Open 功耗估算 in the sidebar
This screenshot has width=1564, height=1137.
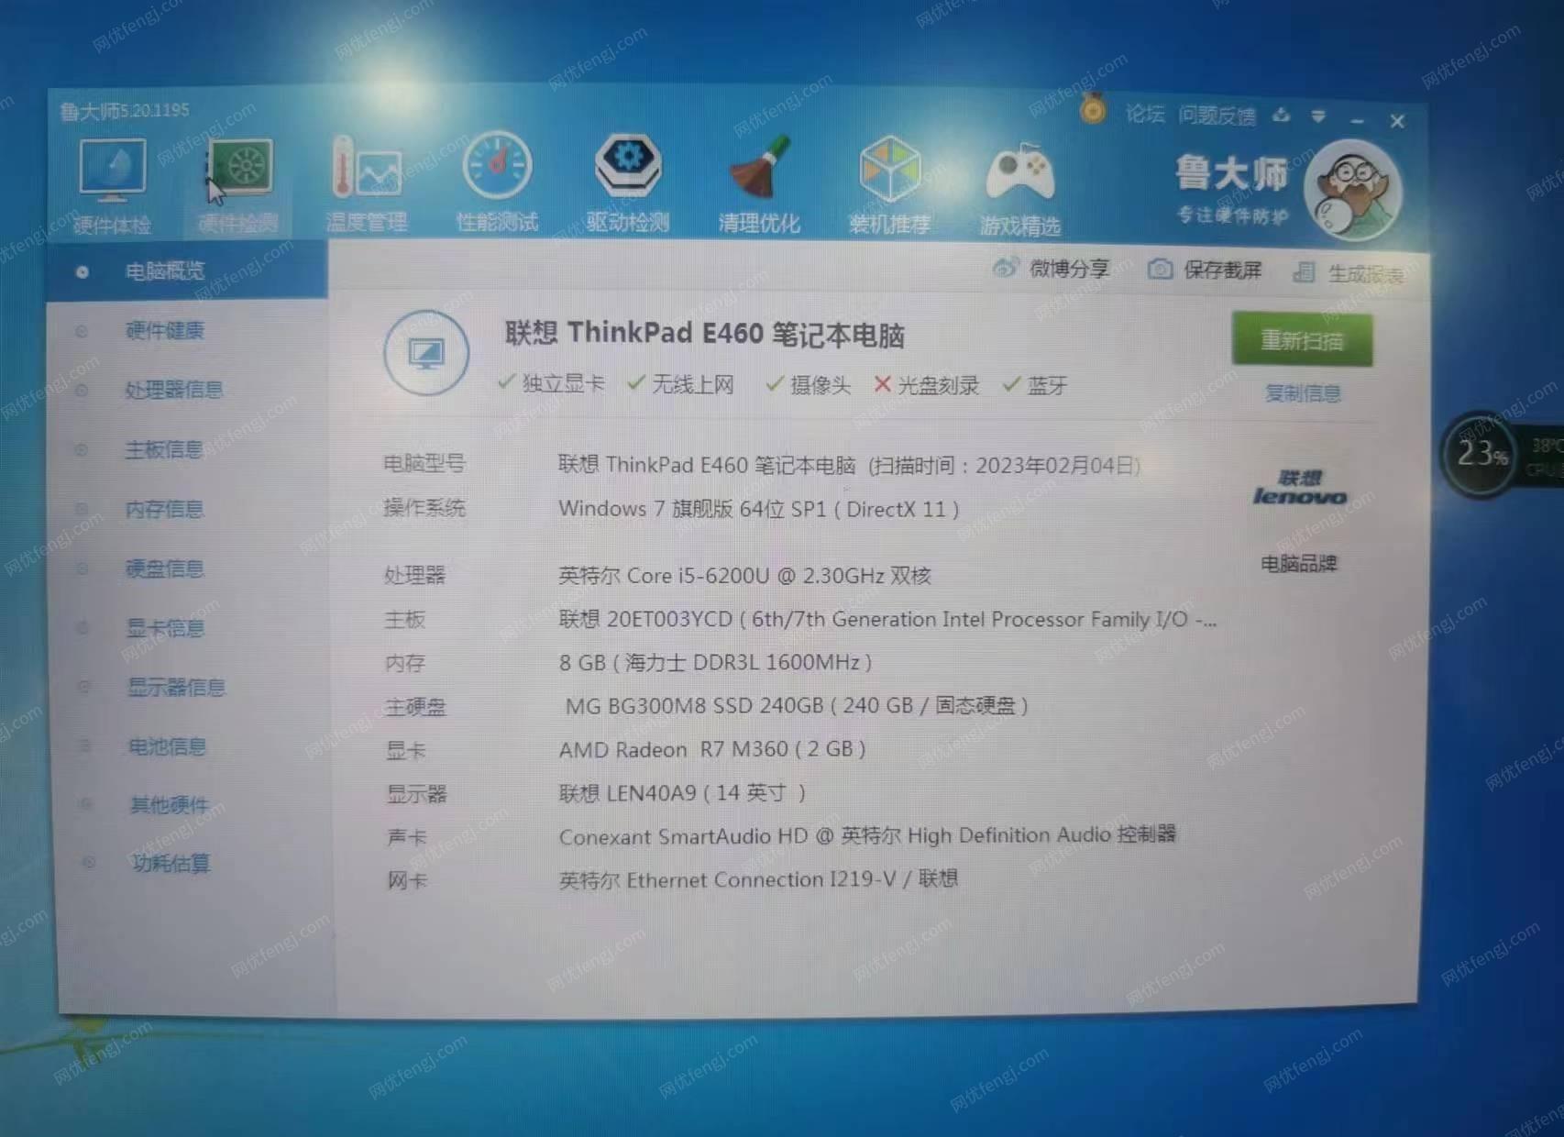point(171,863)
